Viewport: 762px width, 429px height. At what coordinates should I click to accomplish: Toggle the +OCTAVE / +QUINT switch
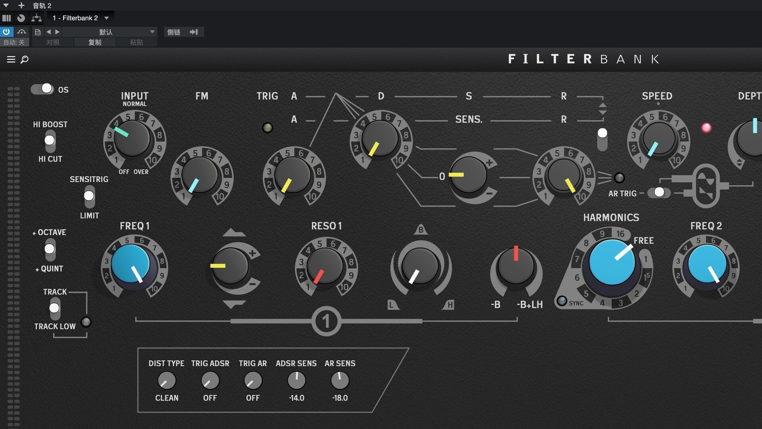pos(50,251)
